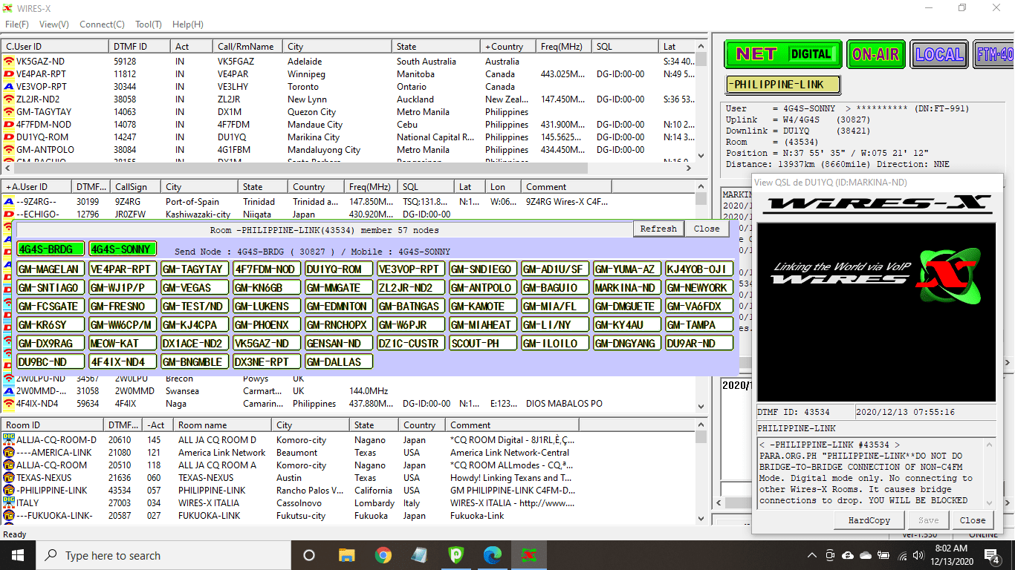
Task: Select GM-MAGELAN in the room member grid
Action: pyautogui.click(x=50, y=269)
